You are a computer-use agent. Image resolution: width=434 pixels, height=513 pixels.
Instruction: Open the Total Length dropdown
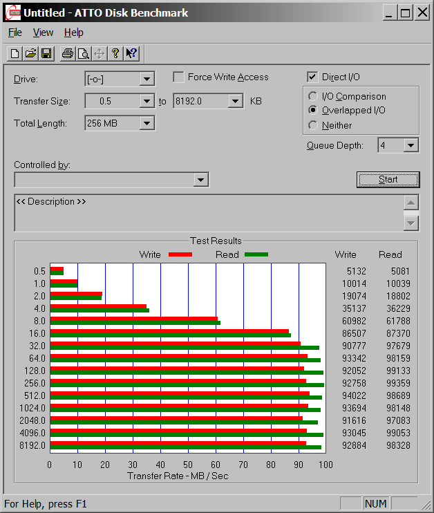(x=147, y=123)
